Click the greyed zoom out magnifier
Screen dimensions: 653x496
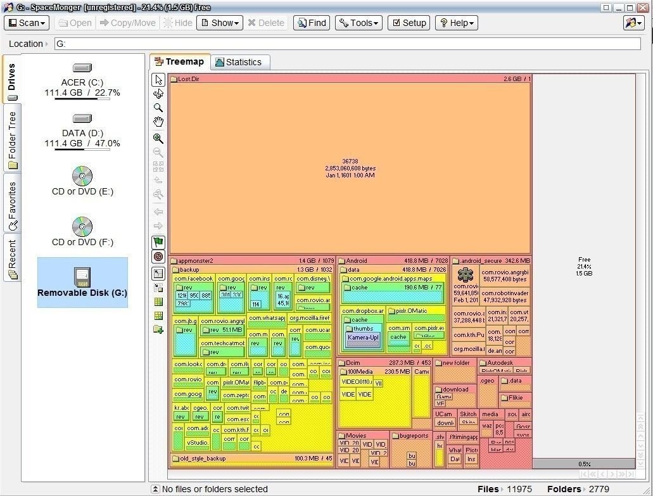(158, 153)
